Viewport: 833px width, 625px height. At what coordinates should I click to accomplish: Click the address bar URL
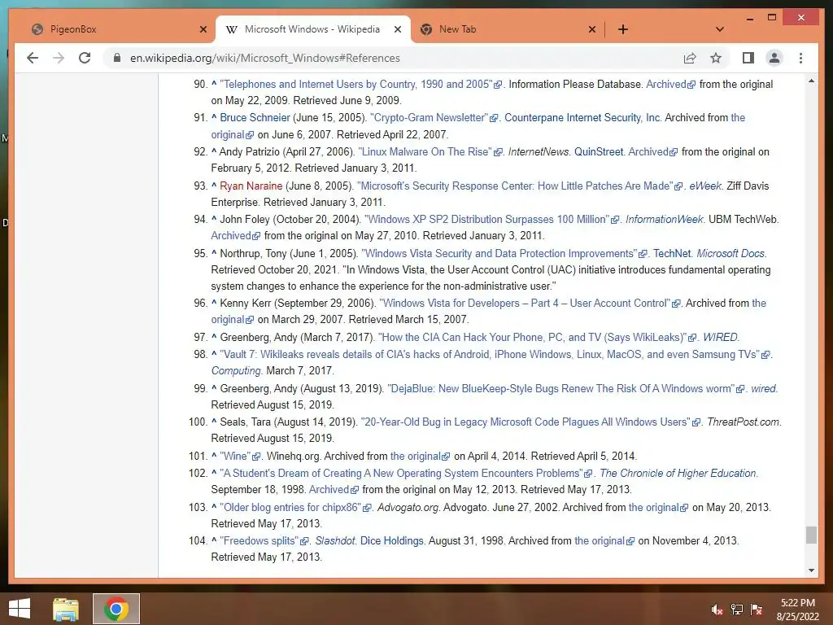[x=264, y=58]
